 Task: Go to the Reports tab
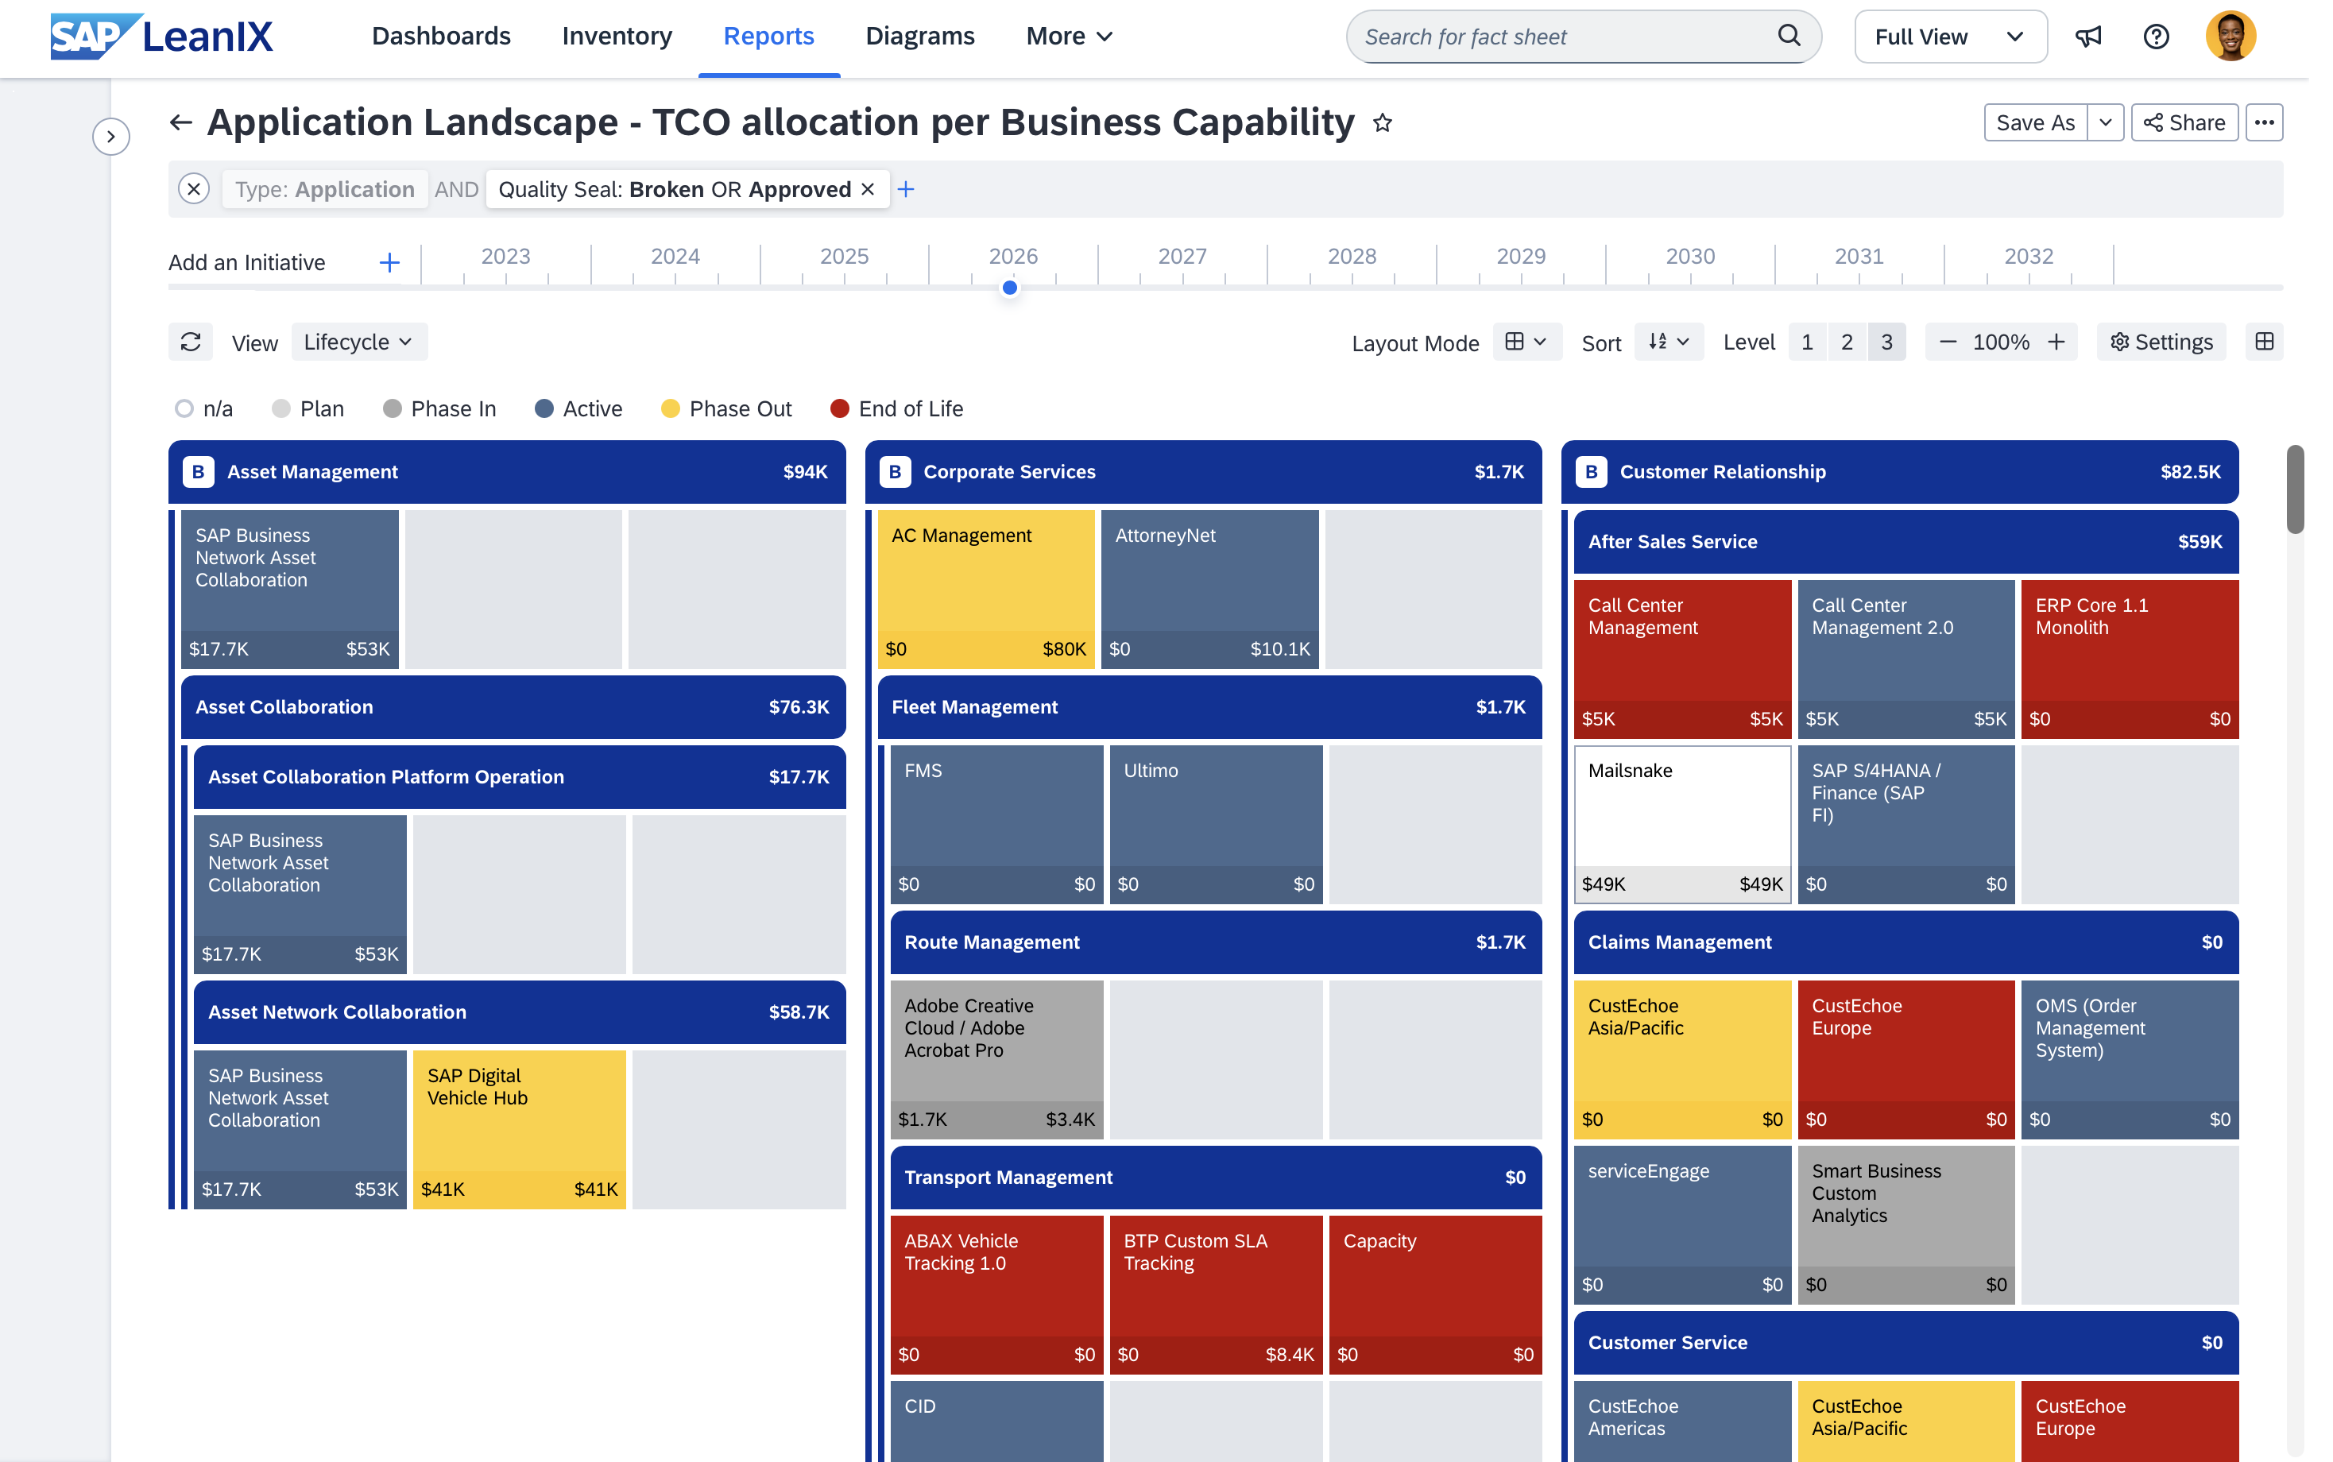coord(768,37)
